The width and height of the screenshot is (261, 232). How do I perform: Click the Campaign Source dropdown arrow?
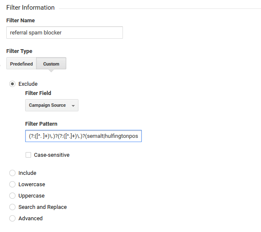(x=73, y=105)
